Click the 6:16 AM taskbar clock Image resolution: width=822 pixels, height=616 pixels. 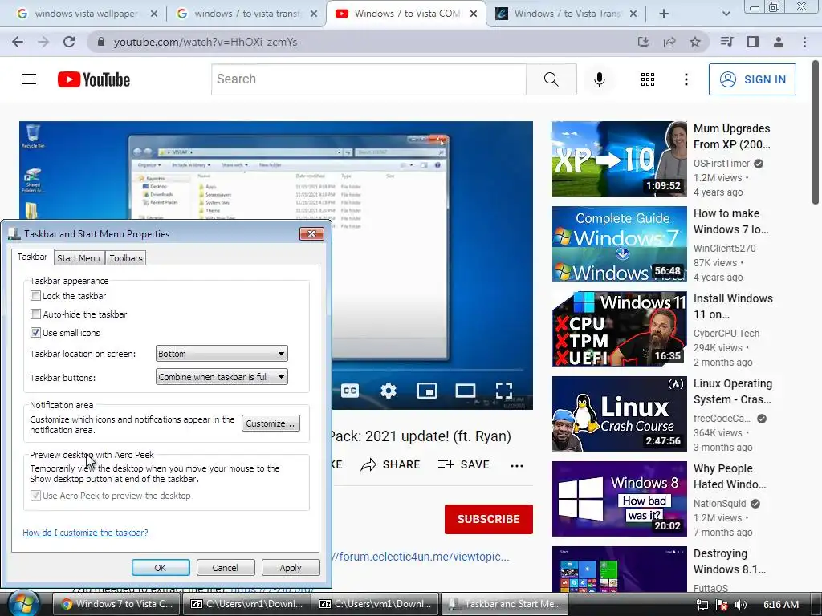781,605
